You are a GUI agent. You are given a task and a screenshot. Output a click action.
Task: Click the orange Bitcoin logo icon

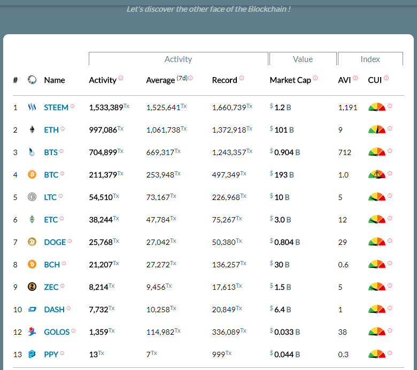pyautogui.click(x=32, y=175)
